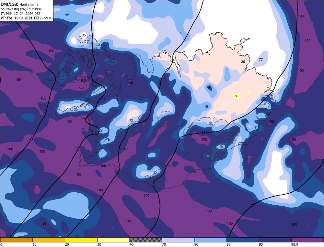Click the legend scale number '95'
Image resolution: width=324 pixels, height=247 pixels.
[x=261, y=244]
